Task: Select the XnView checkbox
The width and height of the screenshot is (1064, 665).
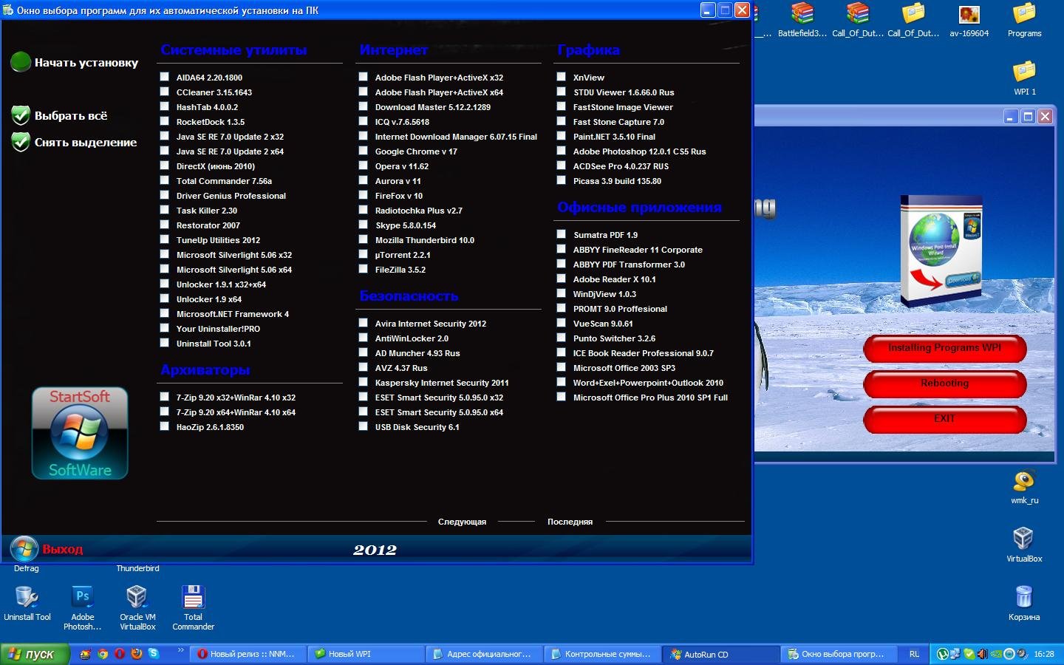Action: (562, 77)
